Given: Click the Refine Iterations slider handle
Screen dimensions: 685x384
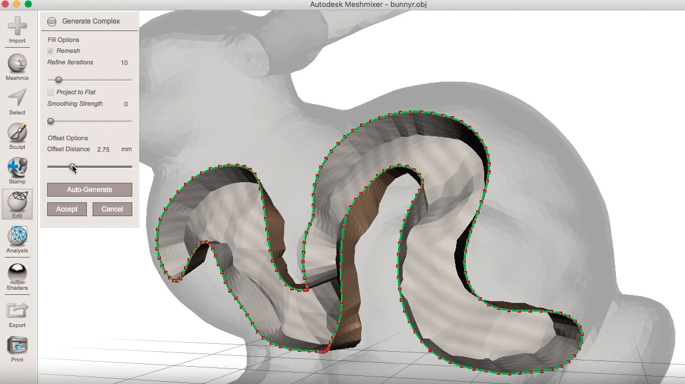Looking at the screenshot, I should click(58, 80).
